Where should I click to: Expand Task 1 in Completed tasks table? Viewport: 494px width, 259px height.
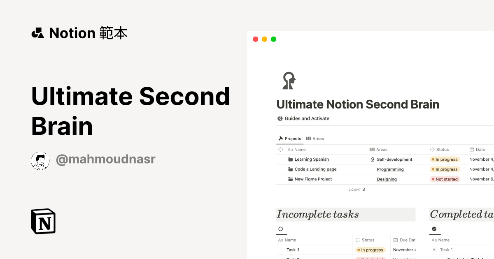coord(433,250)
